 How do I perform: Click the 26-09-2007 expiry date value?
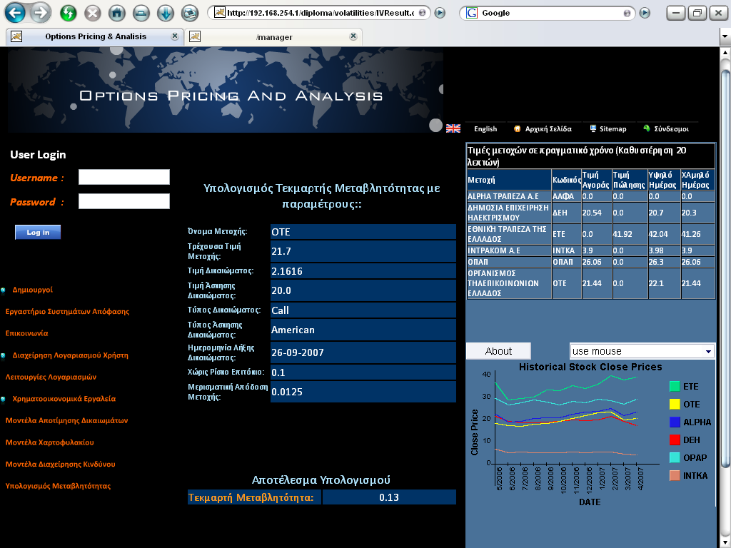[x=363, y=352]
